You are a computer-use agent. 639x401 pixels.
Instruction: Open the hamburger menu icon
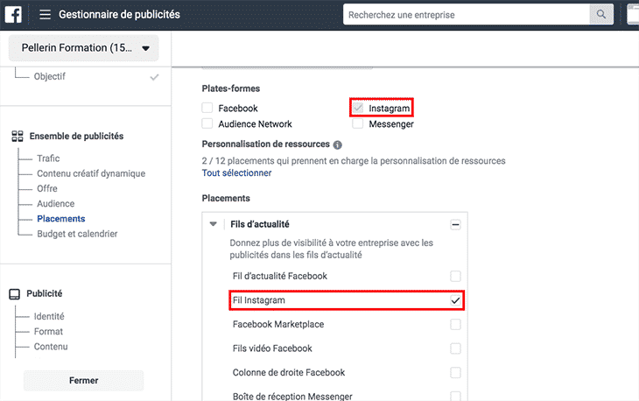[45, 15]
